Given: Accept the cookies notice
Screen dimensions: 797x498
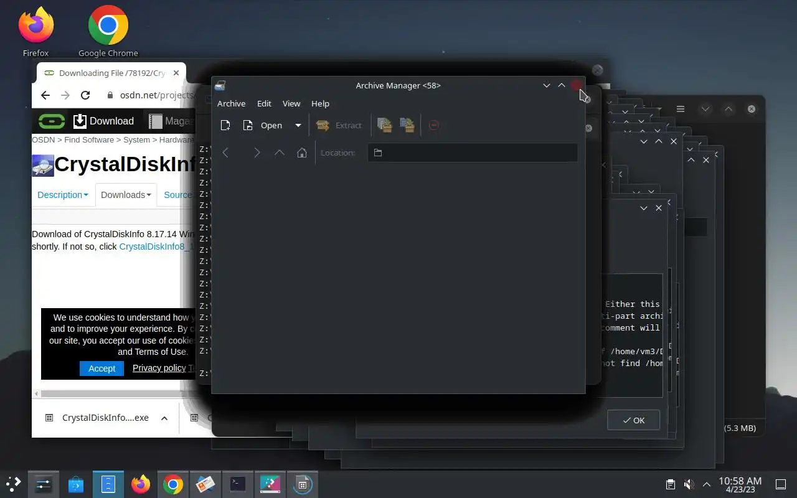Looking at the screenshot, I should (x=101, y=369).
